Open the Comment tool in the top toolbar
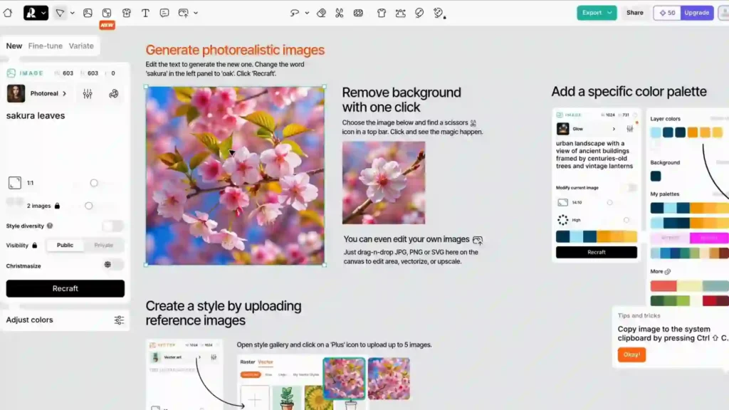 (x=164, y=13)
